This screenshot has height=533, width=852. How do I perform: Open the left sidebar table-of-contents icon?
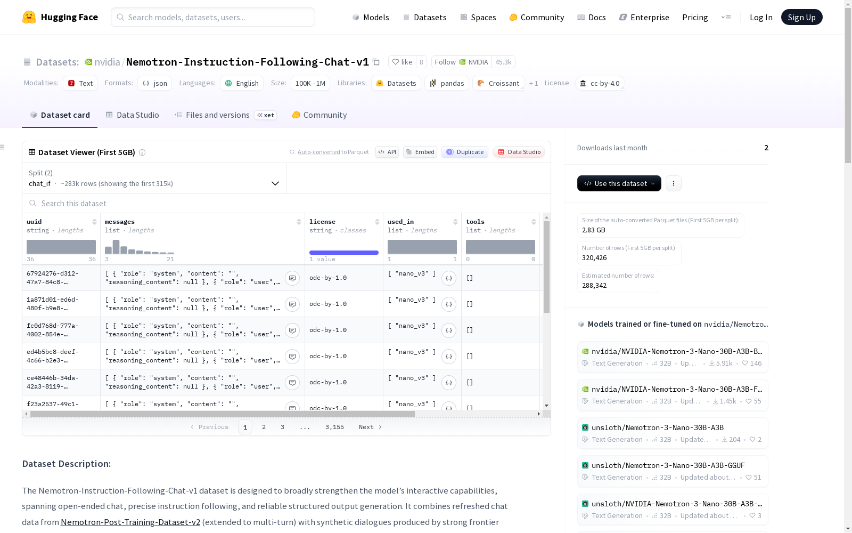pyautogui.click(x=3, y=147)
